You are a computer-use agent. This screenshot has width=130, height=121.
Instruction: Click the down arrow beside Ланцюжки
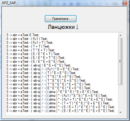pyautogui.click(x=77, y=27)
